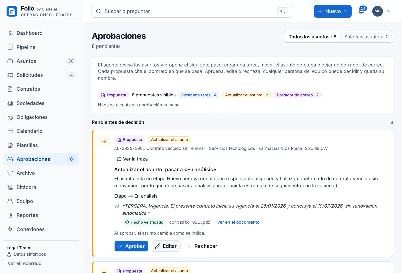The height and width of the screenshot is (273, 402).
Task: Click the heading Actualizar el asunto: pasar a «En análisis»
Action: click(x=165, y=170)
